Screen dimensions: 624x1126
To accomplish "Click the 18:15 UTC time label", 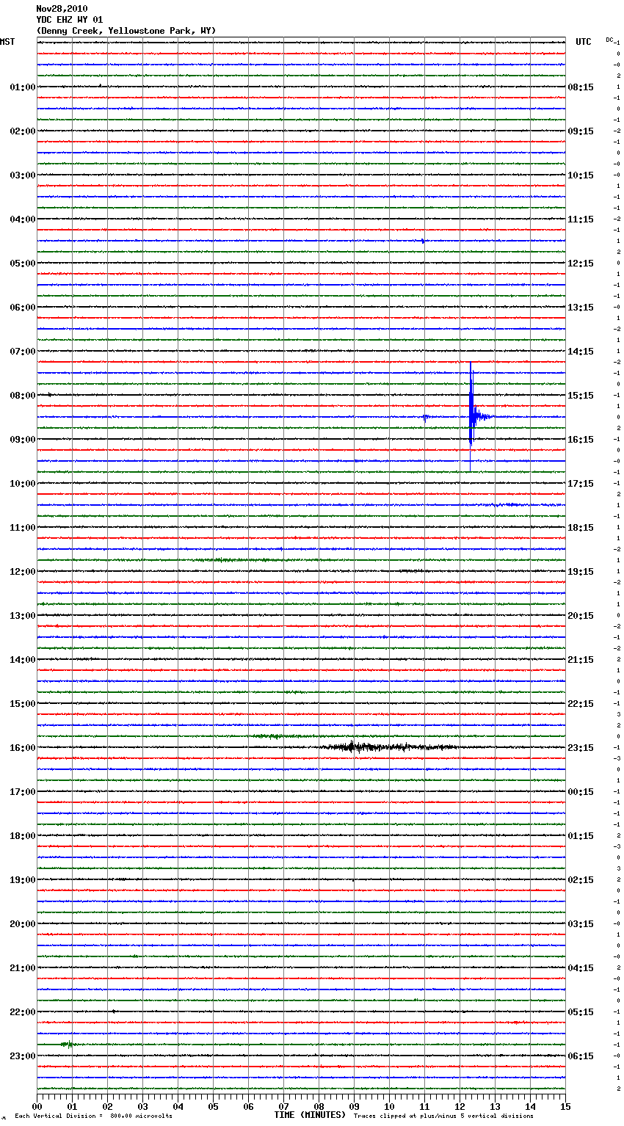I will pyautogui.click(x=581, y=528).
